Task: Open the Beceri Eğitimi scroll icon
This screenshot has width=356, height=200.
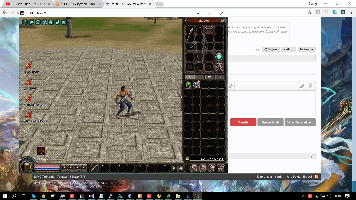Action: (x=29, y=66)
